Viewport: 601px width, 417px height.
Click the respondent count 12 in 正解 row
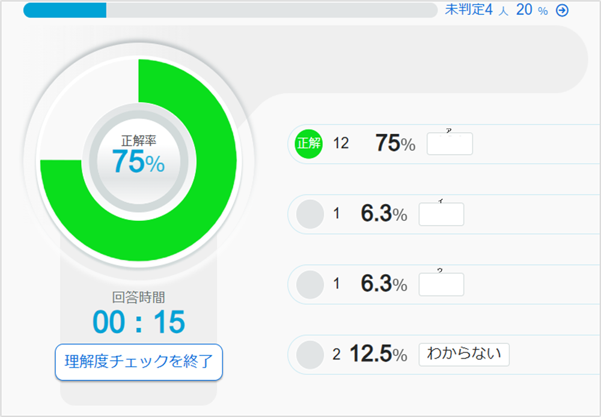pyautogui.click(x=341, y=144)
